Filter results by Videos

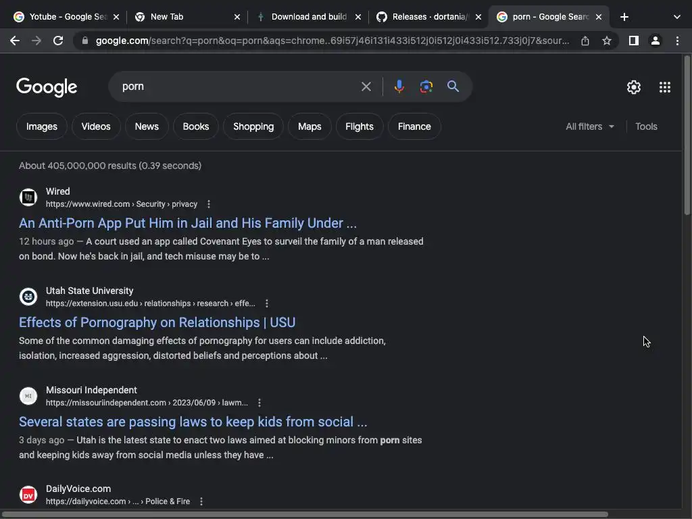pyautogui.click(x=96, y=126)
